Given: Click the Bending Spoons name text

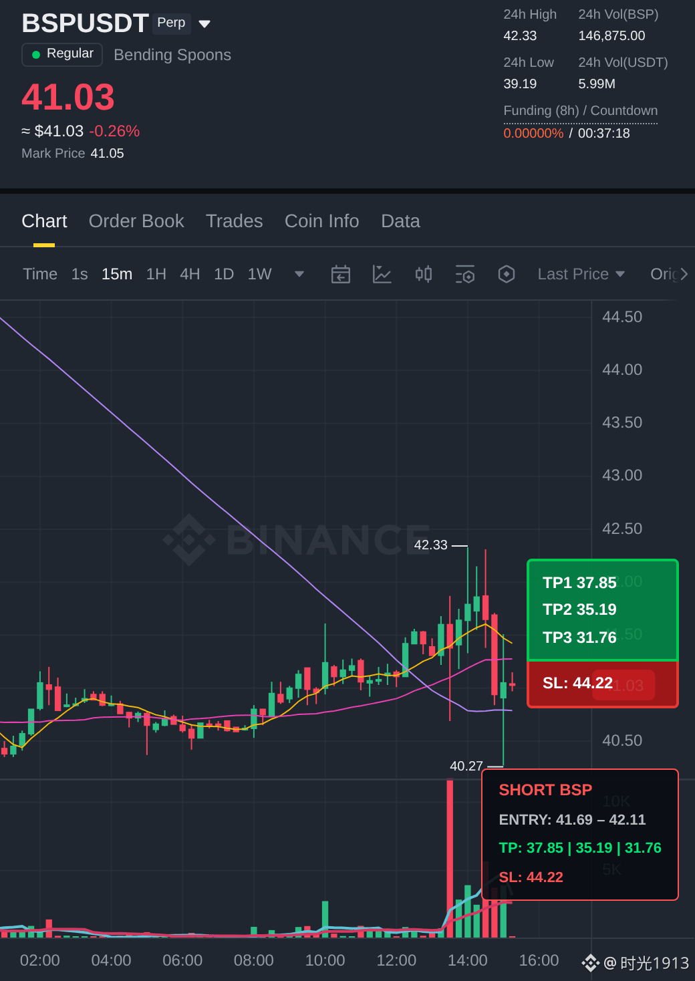Looking at the screenshot, I should [x=172, y=55].
